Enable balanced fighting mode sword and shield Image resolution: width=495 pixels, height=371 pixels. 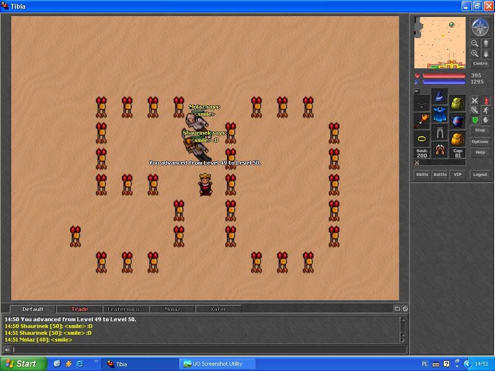pyautogui.click(x=475, y=110)
